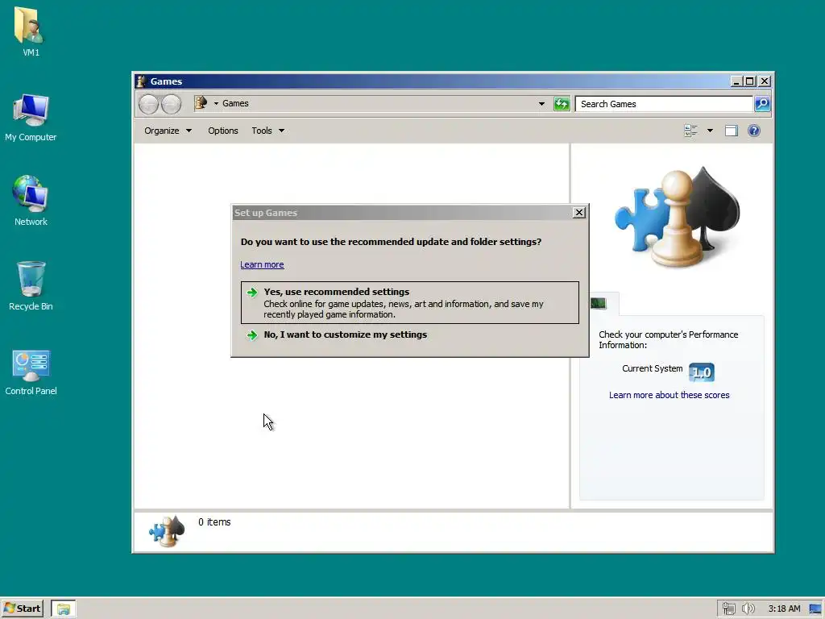The image size is (825, 619).
Task: Select the Network desktop icon
Action: tap(31, 201)
